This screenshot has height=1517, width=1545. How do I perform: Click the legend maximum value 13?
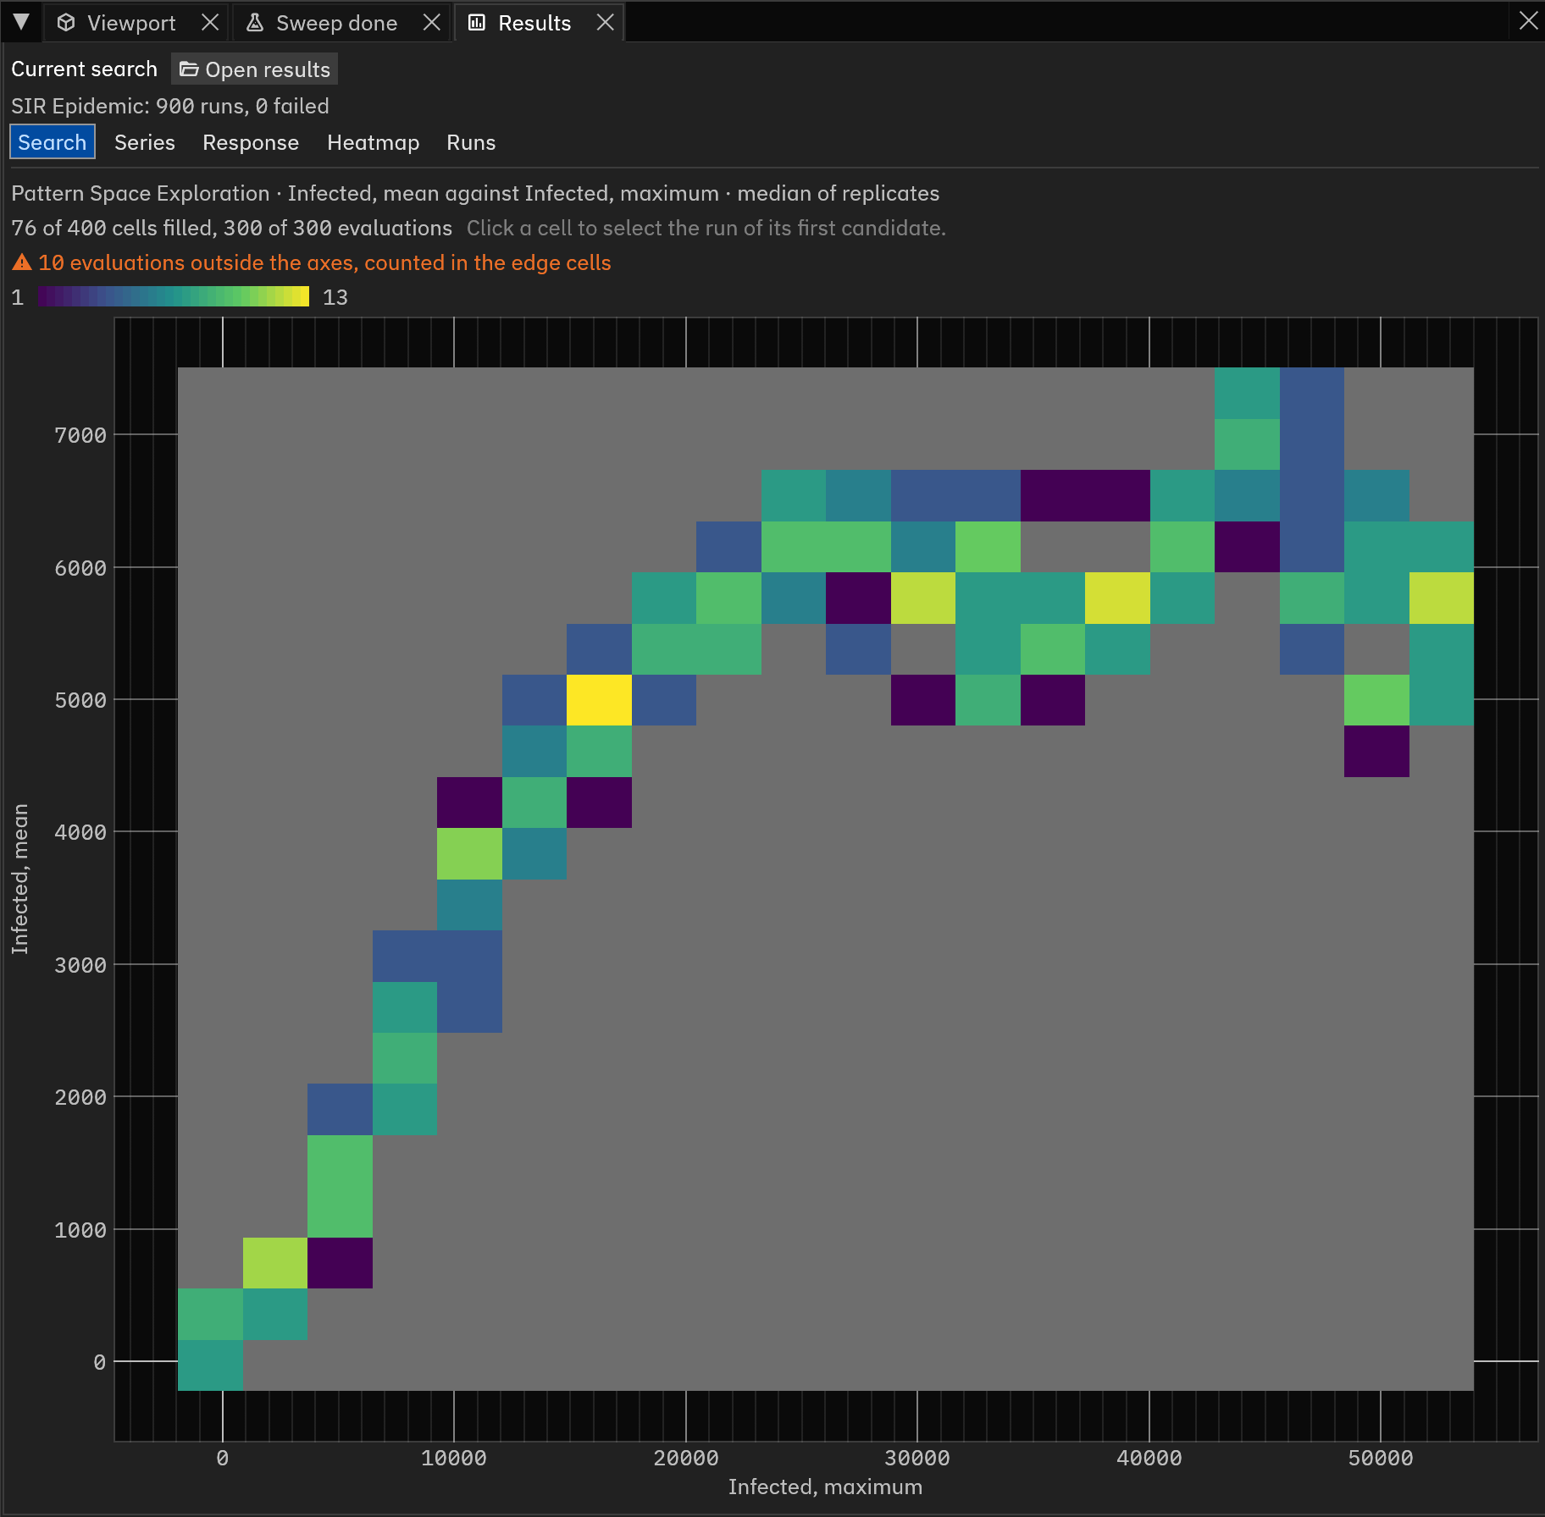[335, 297]
